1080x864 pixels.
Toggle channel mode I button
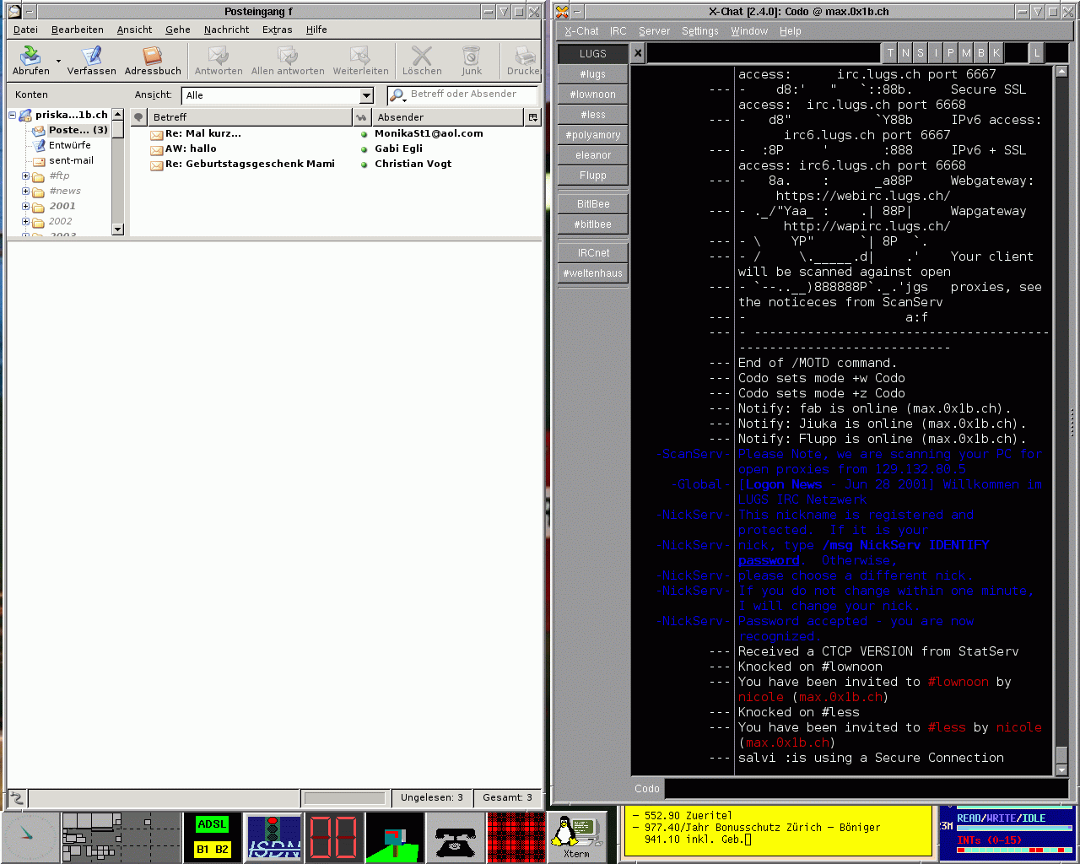coord(936,53)
